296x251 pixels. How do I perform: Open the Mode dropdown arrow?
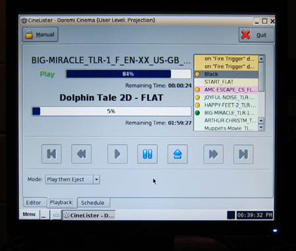(96, 179)
